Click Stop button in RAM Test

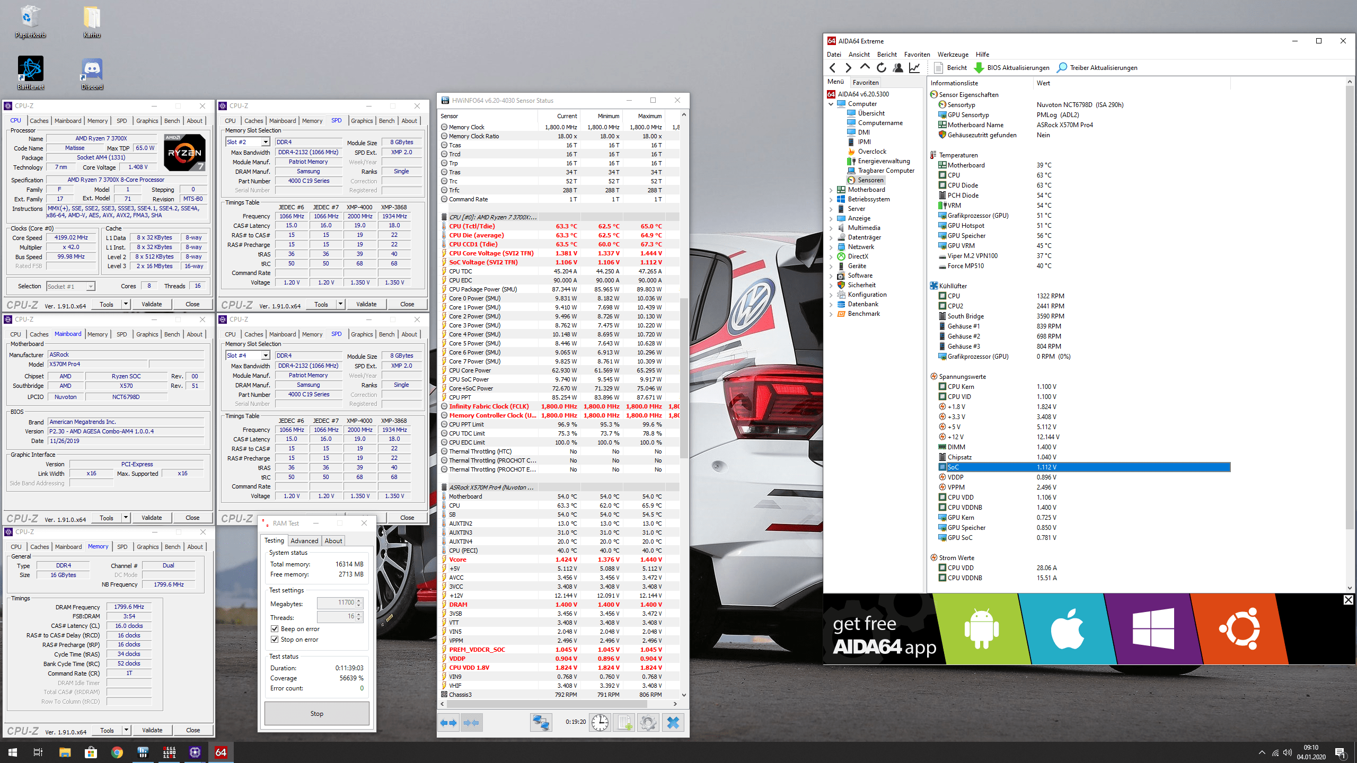317,713
